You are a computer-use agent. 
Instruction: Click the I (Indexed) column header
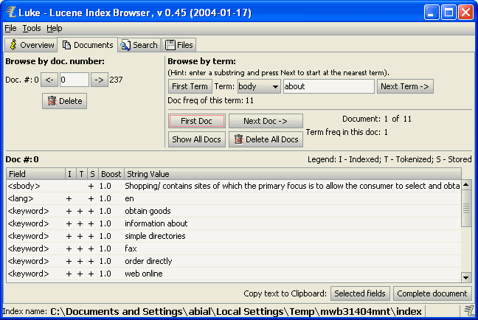[x=70, y=174]
